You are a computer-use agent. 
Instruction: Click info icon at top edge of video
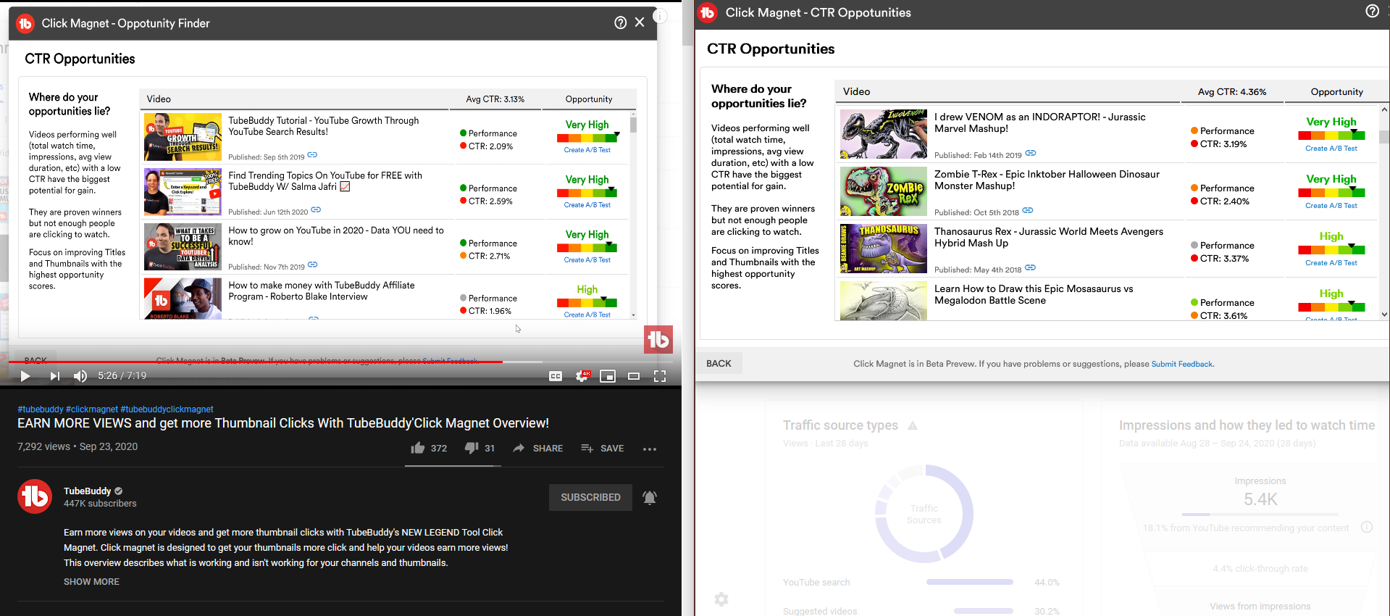[660, 15]
